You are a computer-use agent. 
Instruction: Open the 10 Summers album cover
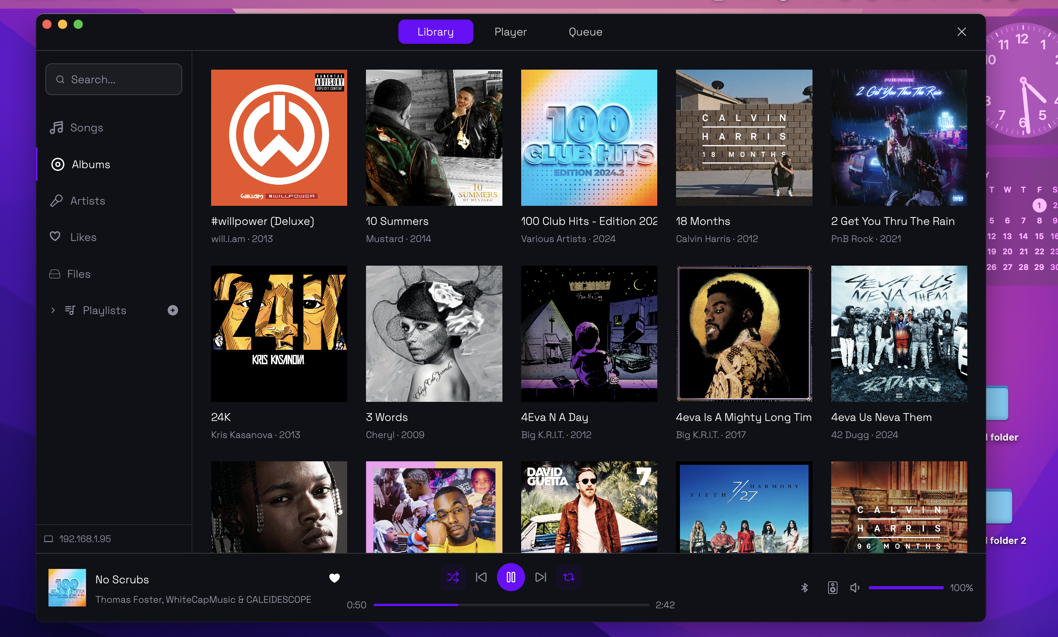(434, 138)
